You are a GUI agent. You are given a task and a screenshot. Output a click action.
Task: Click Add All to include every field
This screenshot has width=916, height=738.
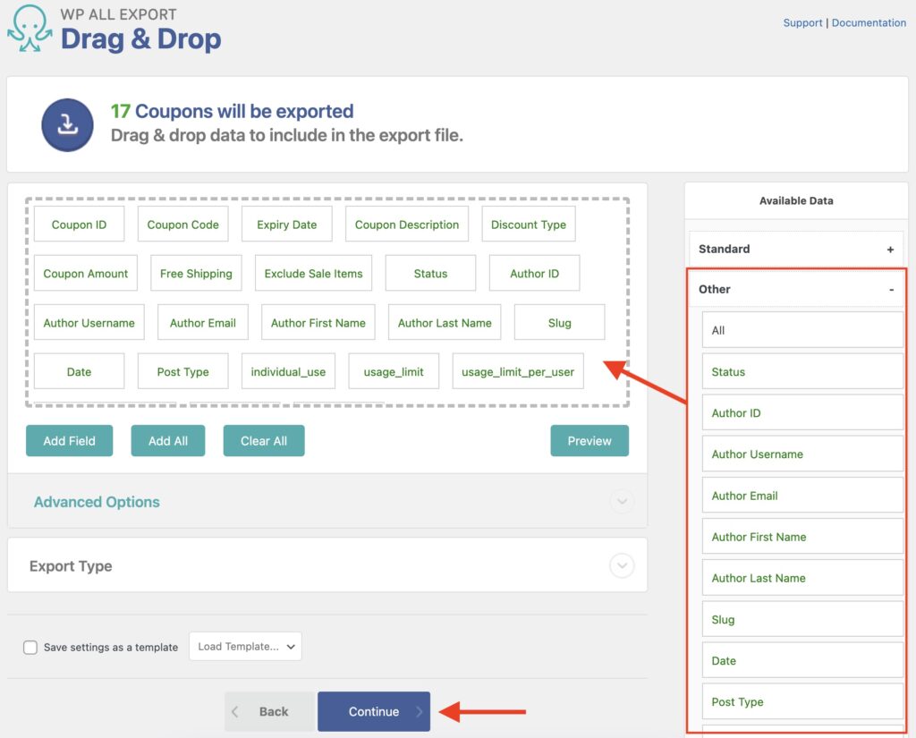pyautogui.click(x=168, y=440)
